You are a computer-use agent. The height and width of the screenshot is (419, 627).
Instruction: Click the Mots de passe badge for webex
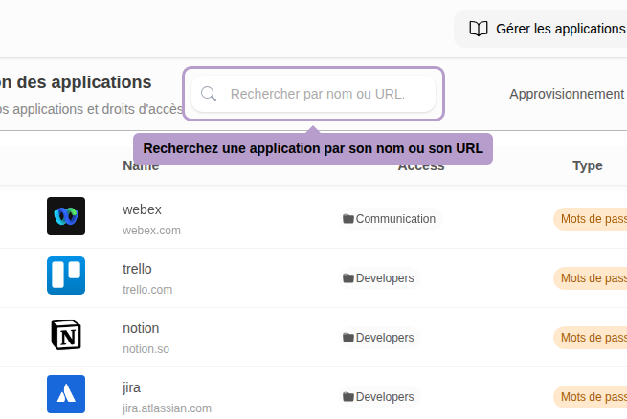tap(592, 219)
